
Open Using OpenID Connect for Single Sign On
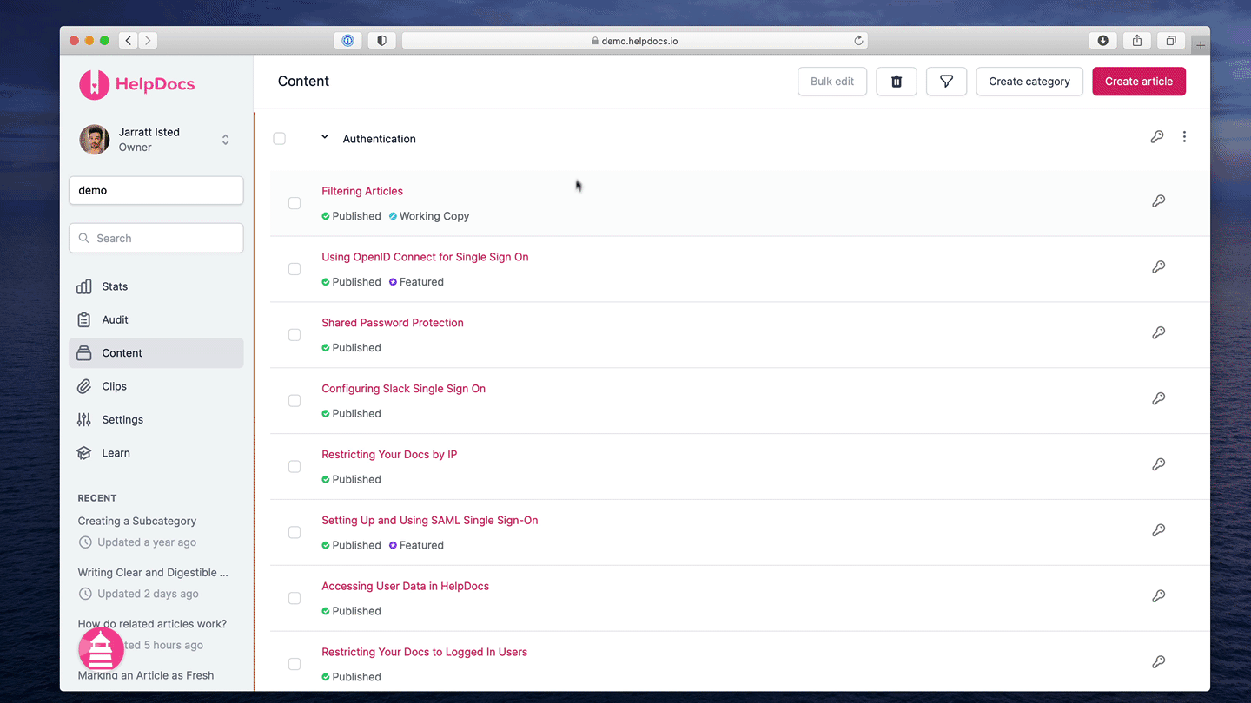click(425, 257)
